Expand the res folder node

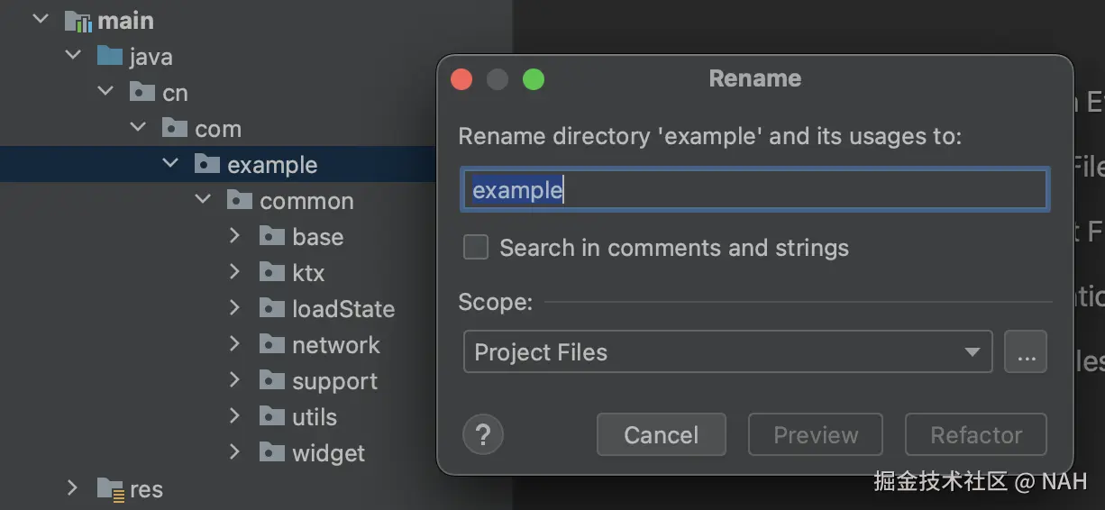(x=72, y=489)
